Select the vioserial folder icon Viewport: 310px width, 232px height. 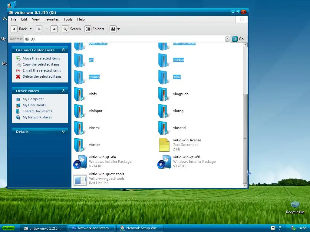(x=164, y=128)
